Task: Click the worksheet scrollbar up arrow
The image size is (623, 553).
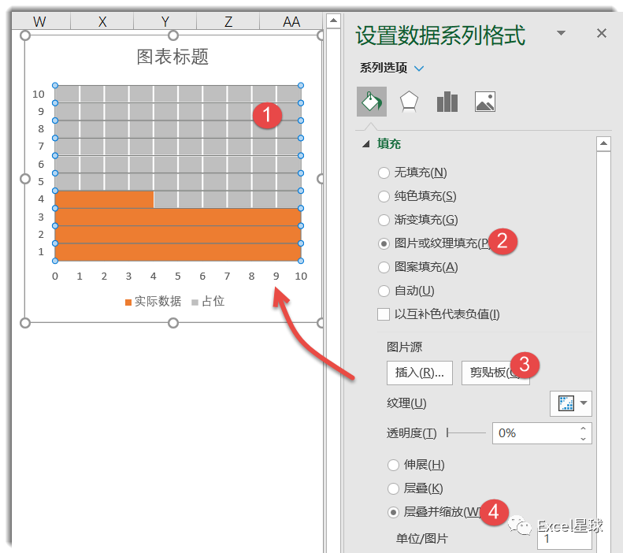Action: point(333,20)
